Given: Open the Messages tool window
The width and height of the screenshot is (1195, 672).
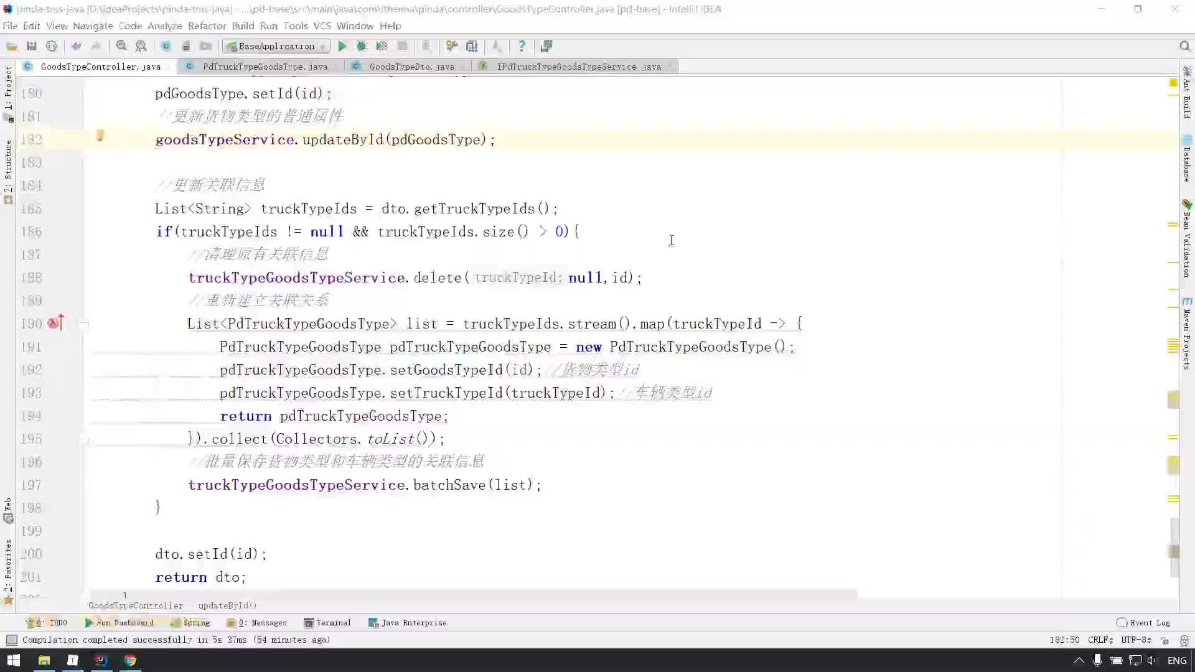Looking at the screenshot, I should pyautogui.click(x=257, y=623).
